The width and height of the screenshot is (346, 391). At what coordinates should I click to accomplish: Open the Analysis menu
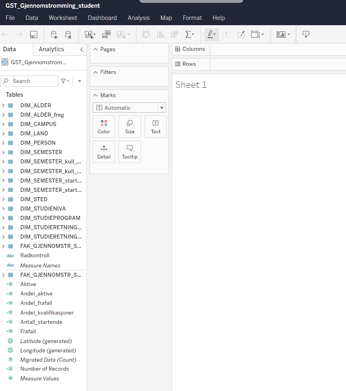pyautogui.click(x=138, y=18)
